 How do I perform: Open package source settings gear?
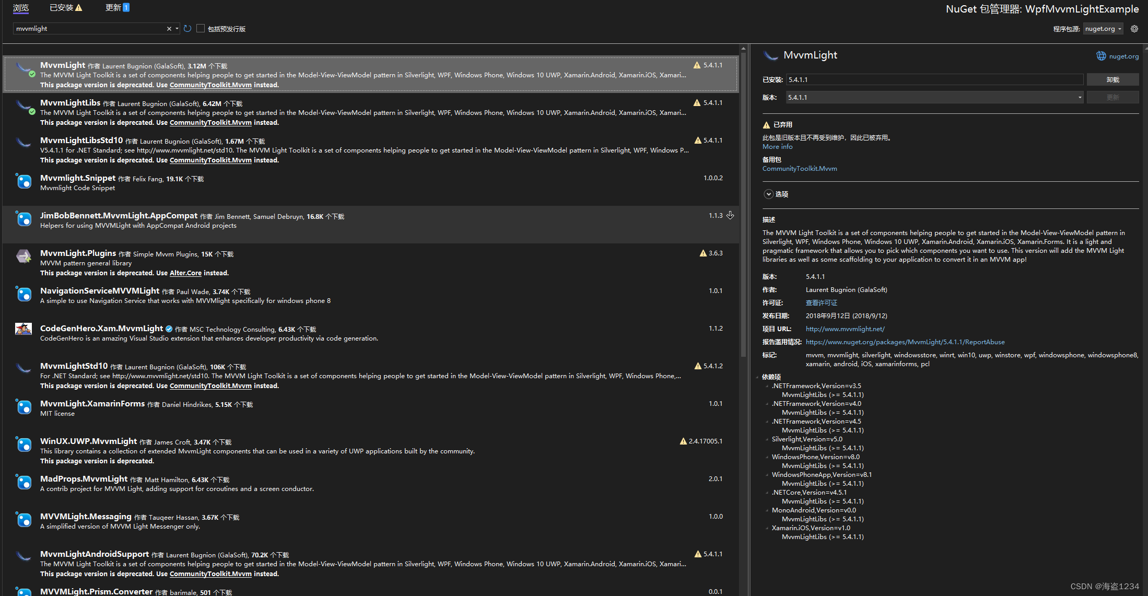[1134, 29]
